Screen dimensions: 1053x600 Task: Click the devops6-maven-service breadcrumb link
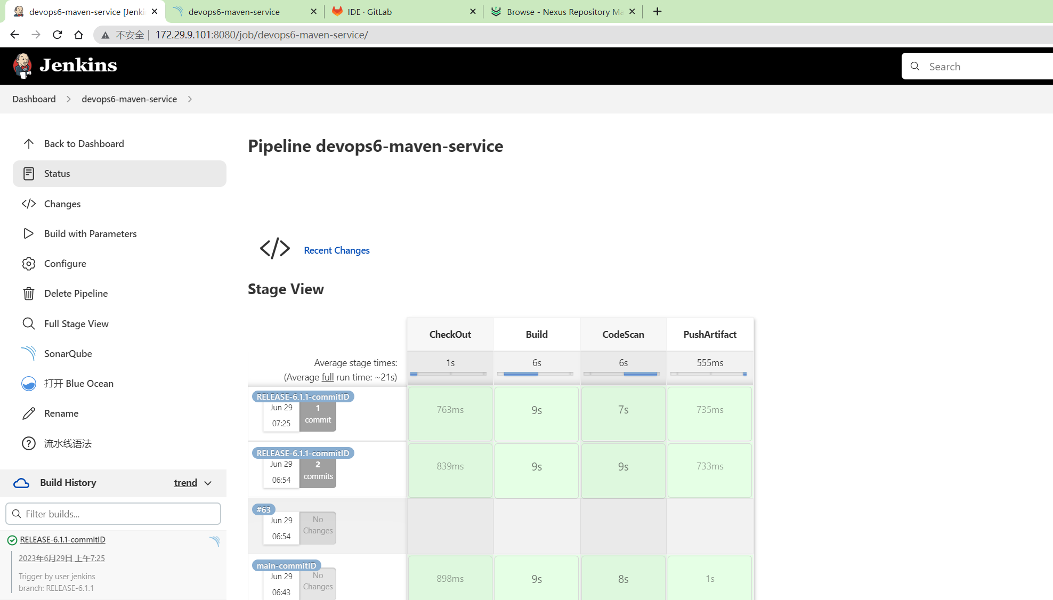click(x=129, y=99)
